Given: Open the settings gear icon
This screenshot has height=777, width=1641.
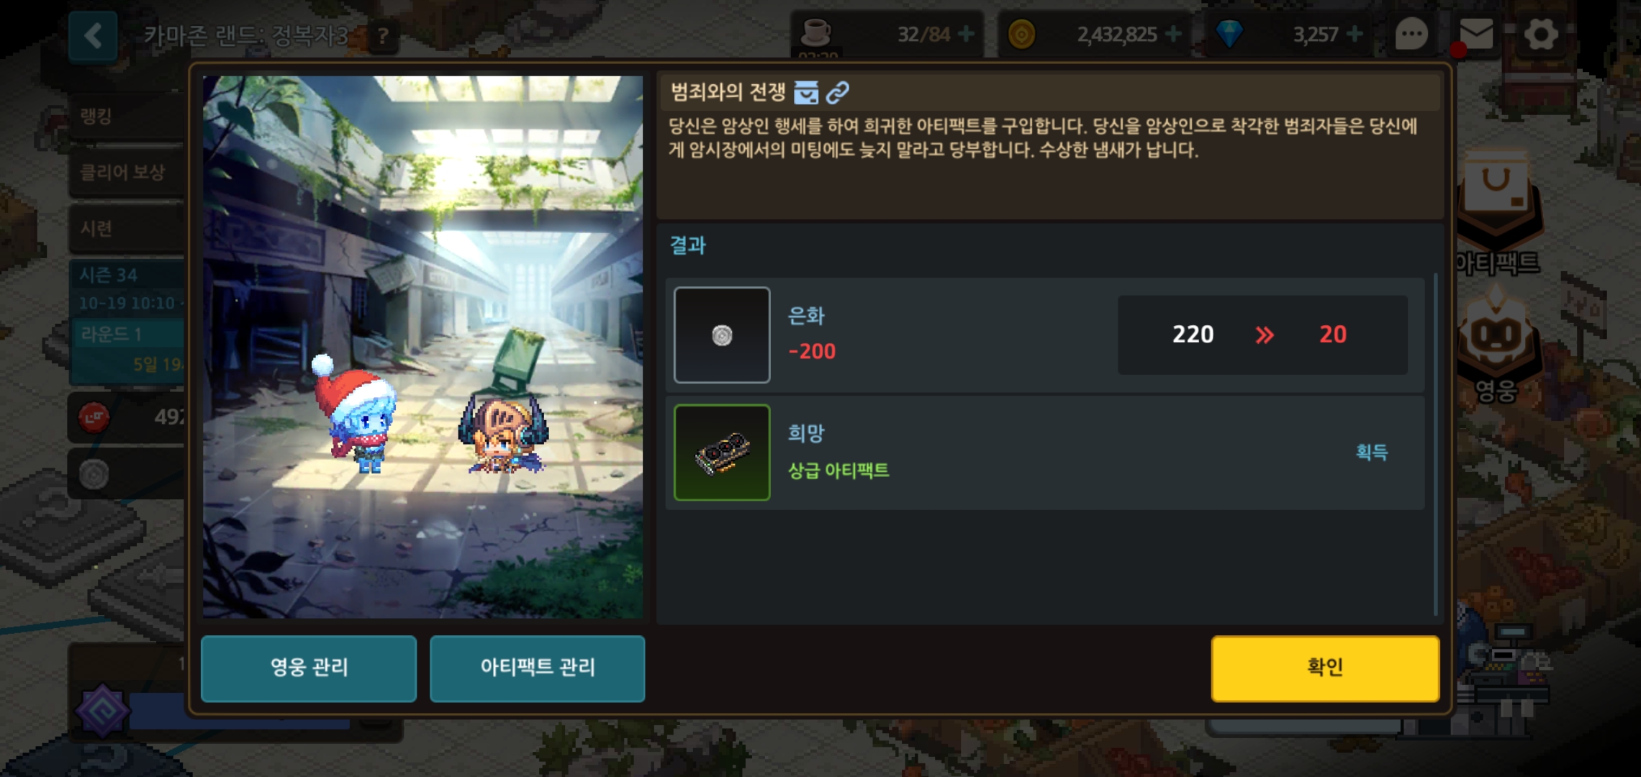Looking at the screenshot, I should pos(1541,34).
